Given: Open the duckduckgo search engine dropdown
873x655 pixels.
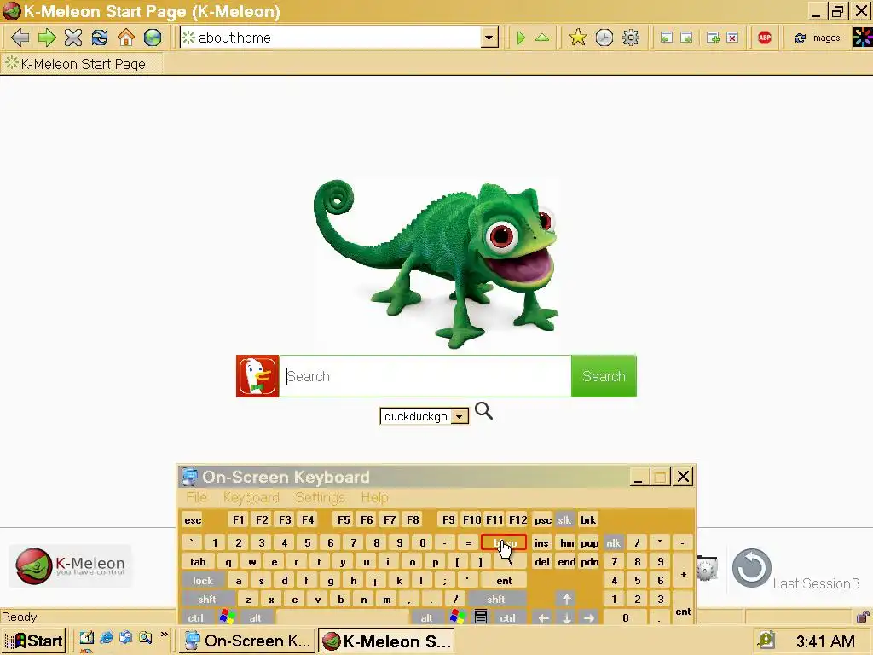Looking at the screenshot, I should 425,416.
